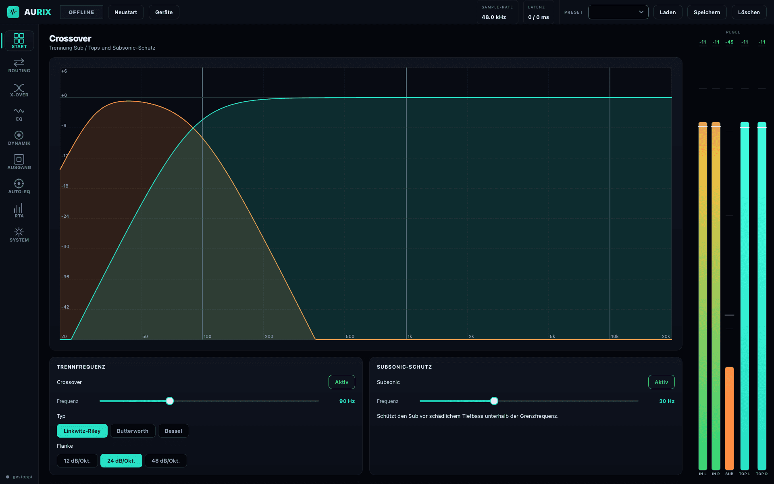Image resolution: width=774 pixels, height=484 pixels.
Task: Click the Crossover Frequenz slider handle
Action: (x=170, y=401)
